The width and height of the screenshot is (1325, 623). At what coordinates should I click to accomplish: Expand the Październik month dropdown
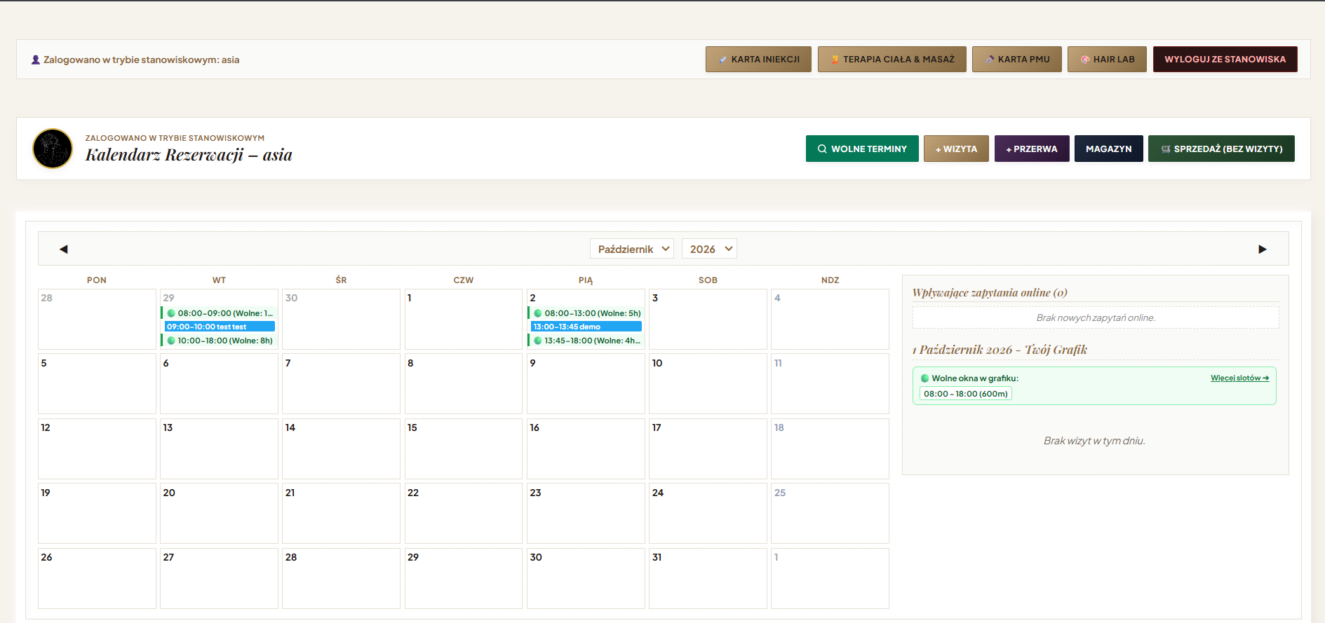632,249
